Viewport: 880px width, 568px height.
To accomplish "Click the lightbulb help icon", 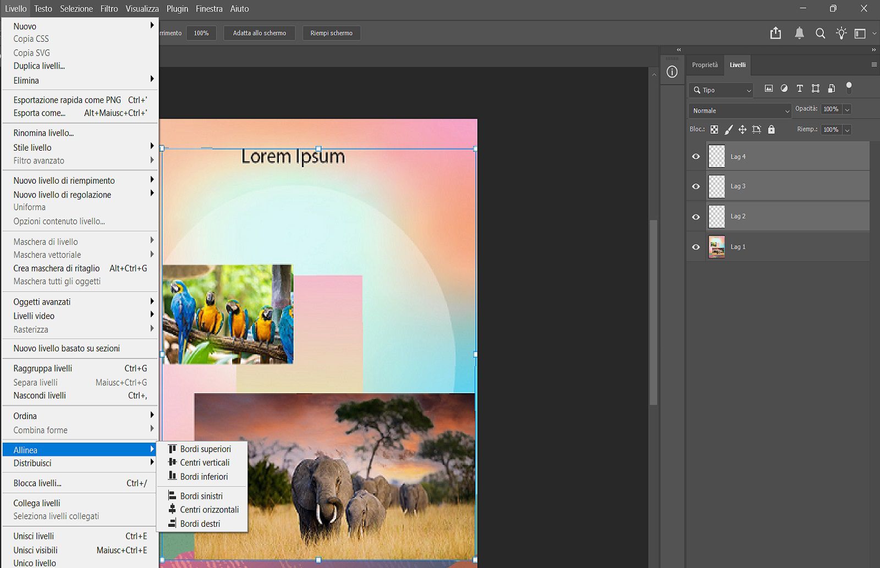I will coord(842,33).
